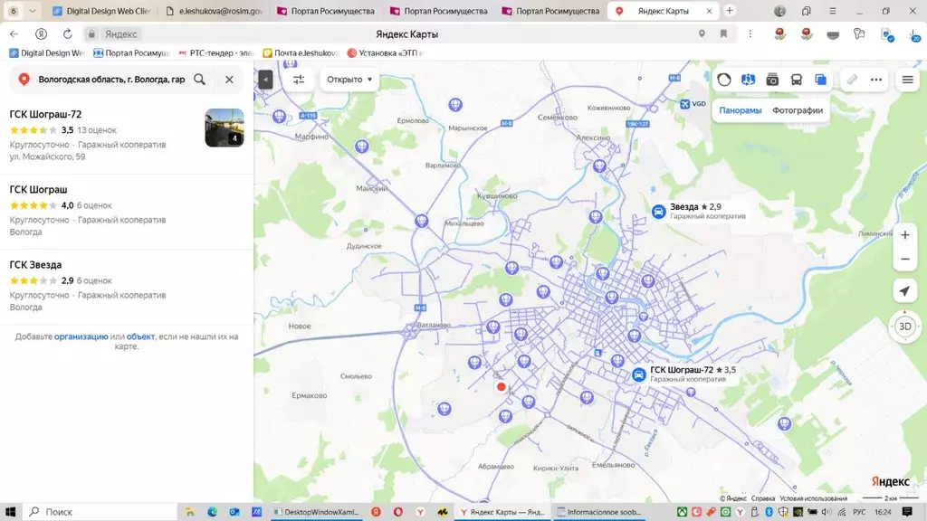The height and width of the screenshot is (521, 927).
Task: Click the "объект" add link
Action: coord(140,336)
